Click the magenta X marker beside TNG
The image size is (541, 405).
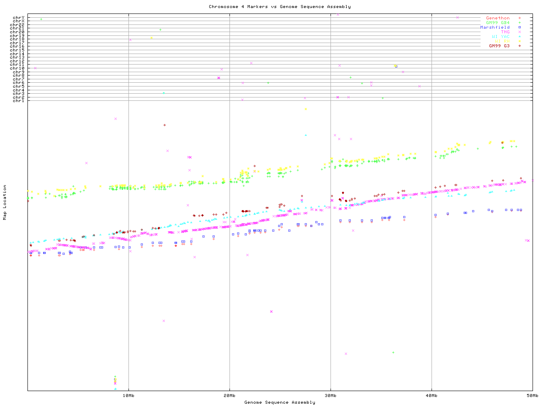point(519,32)
